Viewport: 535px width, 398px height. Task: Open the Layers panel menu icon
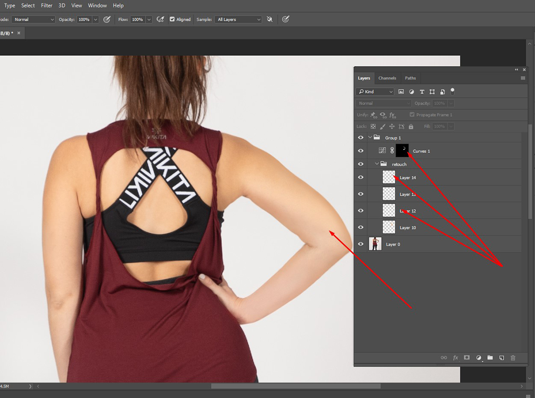523,78
